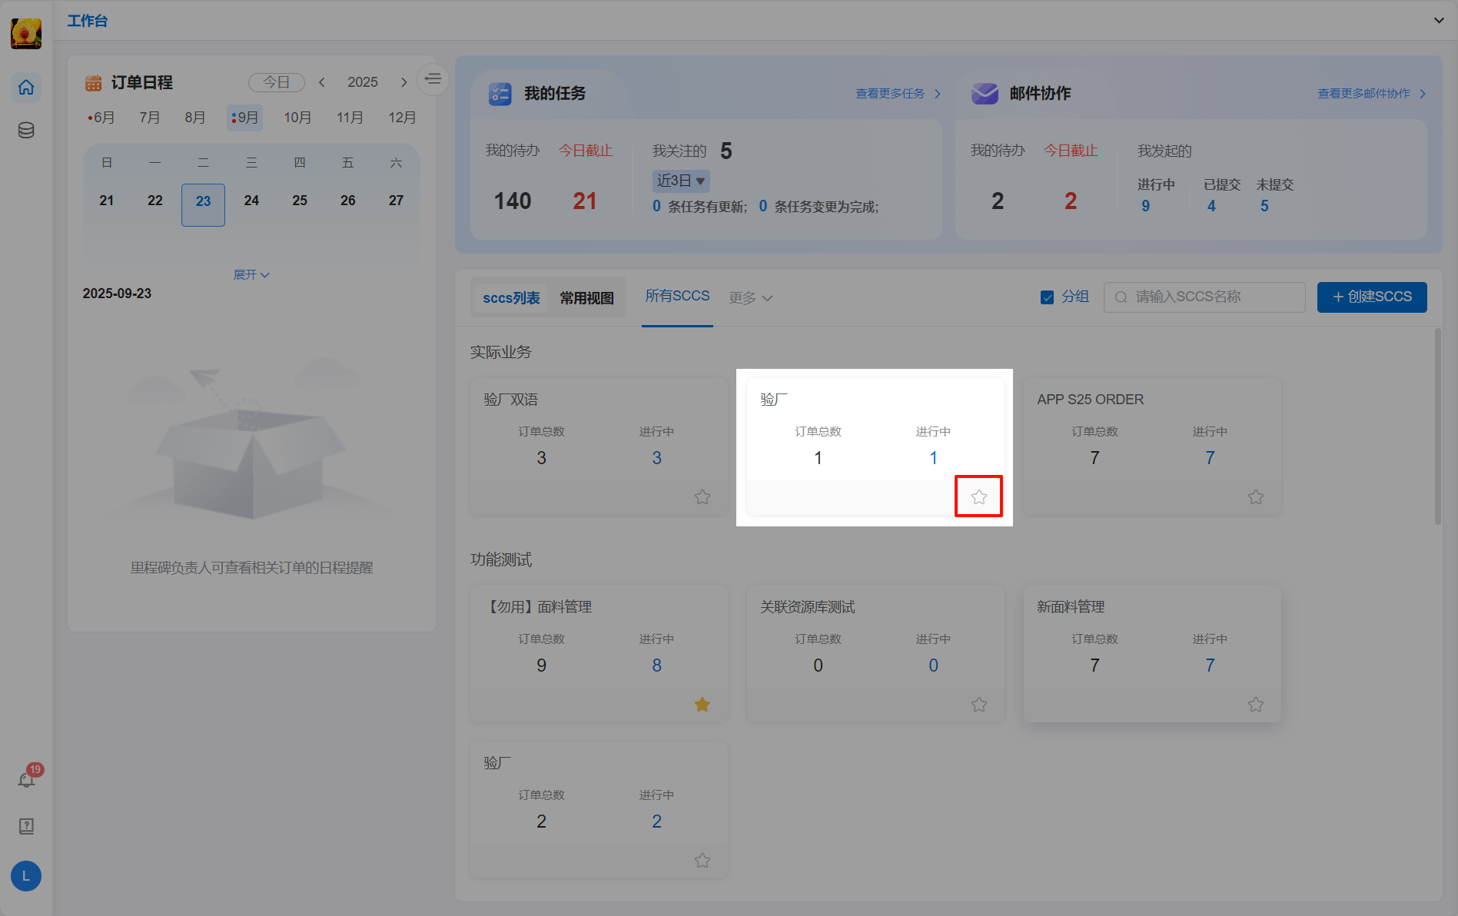
Task: Switch to 常用视图 tab
Action: click(x=586, y=298)
